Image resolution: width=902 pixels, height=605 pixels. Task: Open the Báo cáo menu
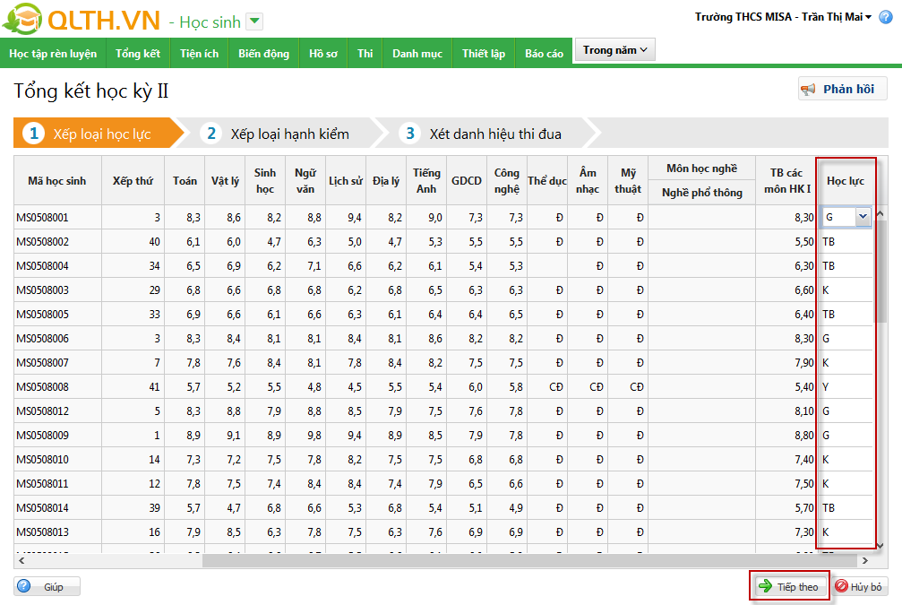click(x=544, y=54)
